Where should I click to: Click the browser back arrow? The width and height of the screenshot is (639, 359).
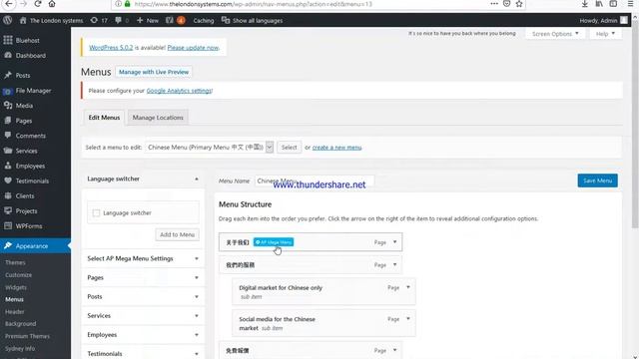[9, 4]
